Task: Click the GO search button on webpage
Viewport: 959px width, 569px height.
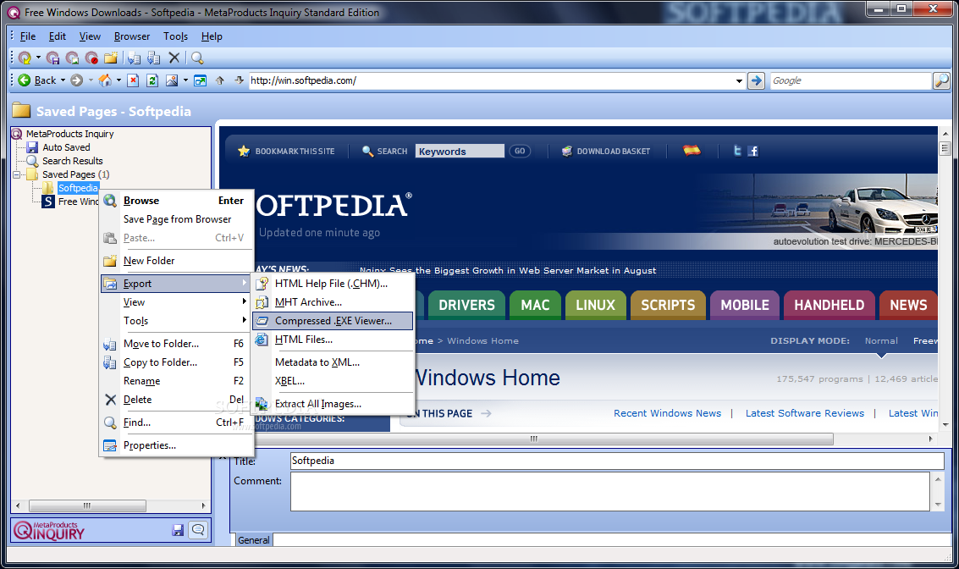Action: [x=519, y=151]
